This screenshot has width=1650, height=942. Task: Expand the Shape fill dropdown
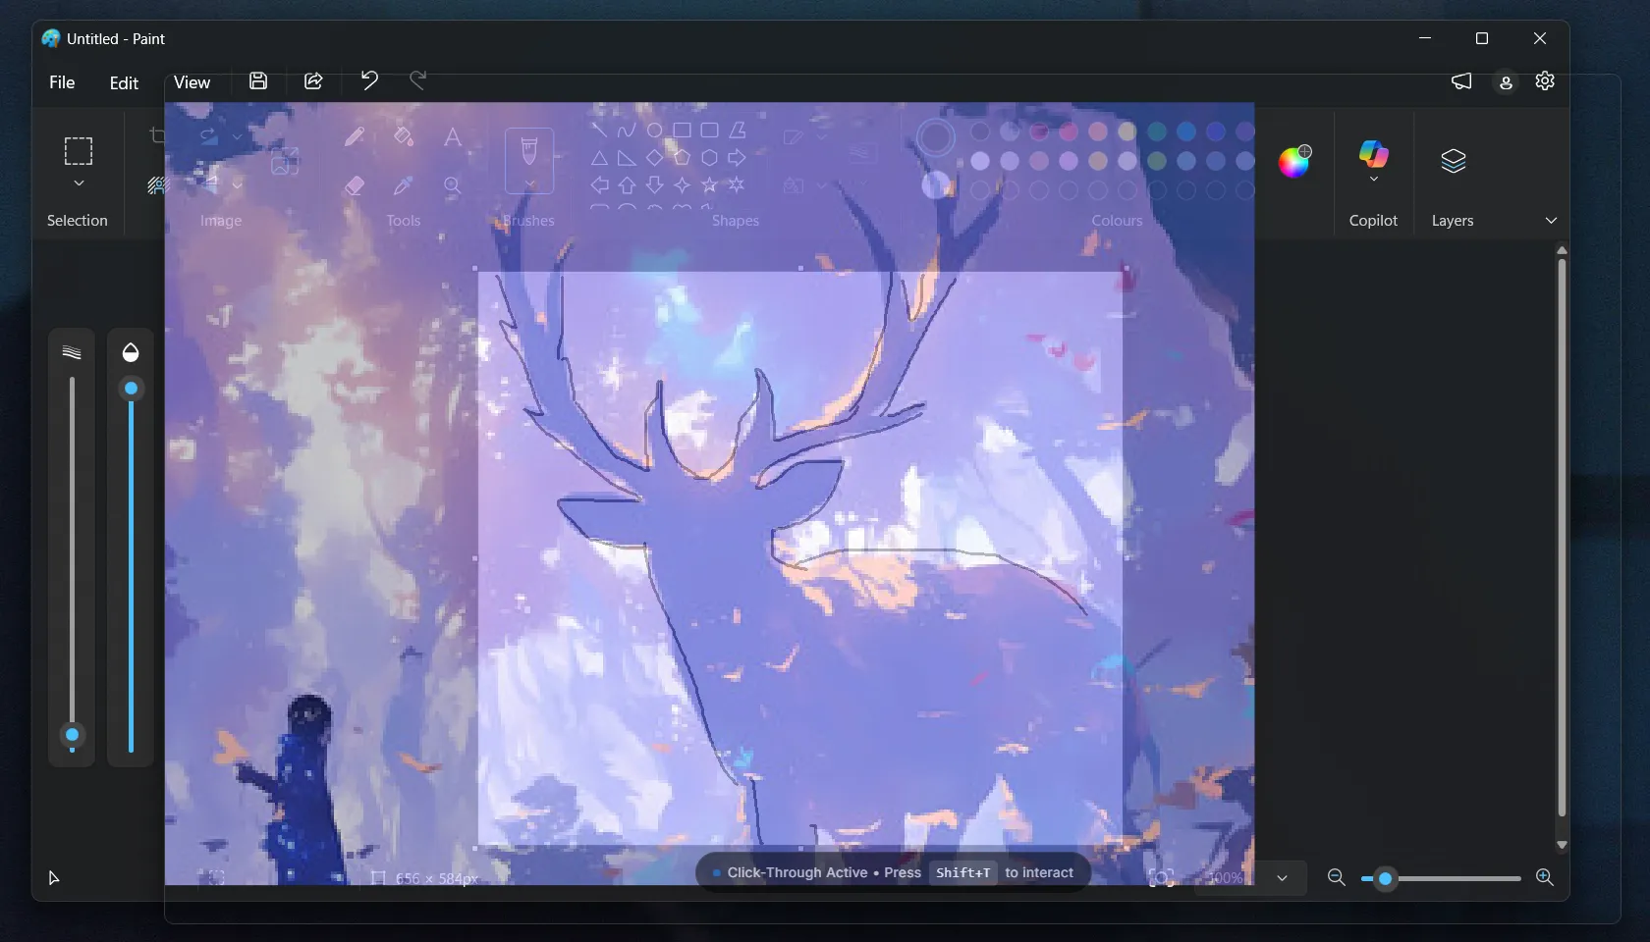click(822, 184)
